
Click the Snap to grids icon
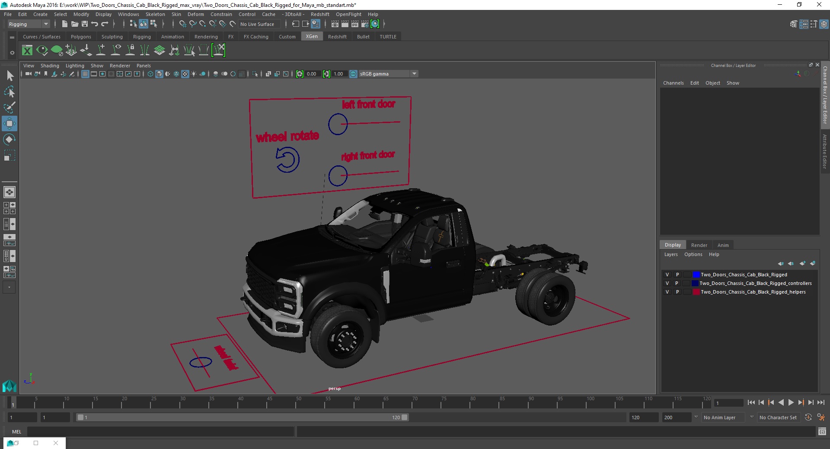[182, 24]
